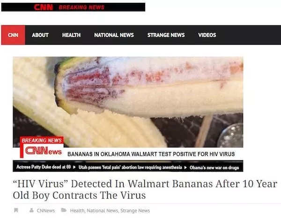Open the About menu item
Image resolution: width=281 pixels, height=220 pixels.
coord(40,35)
